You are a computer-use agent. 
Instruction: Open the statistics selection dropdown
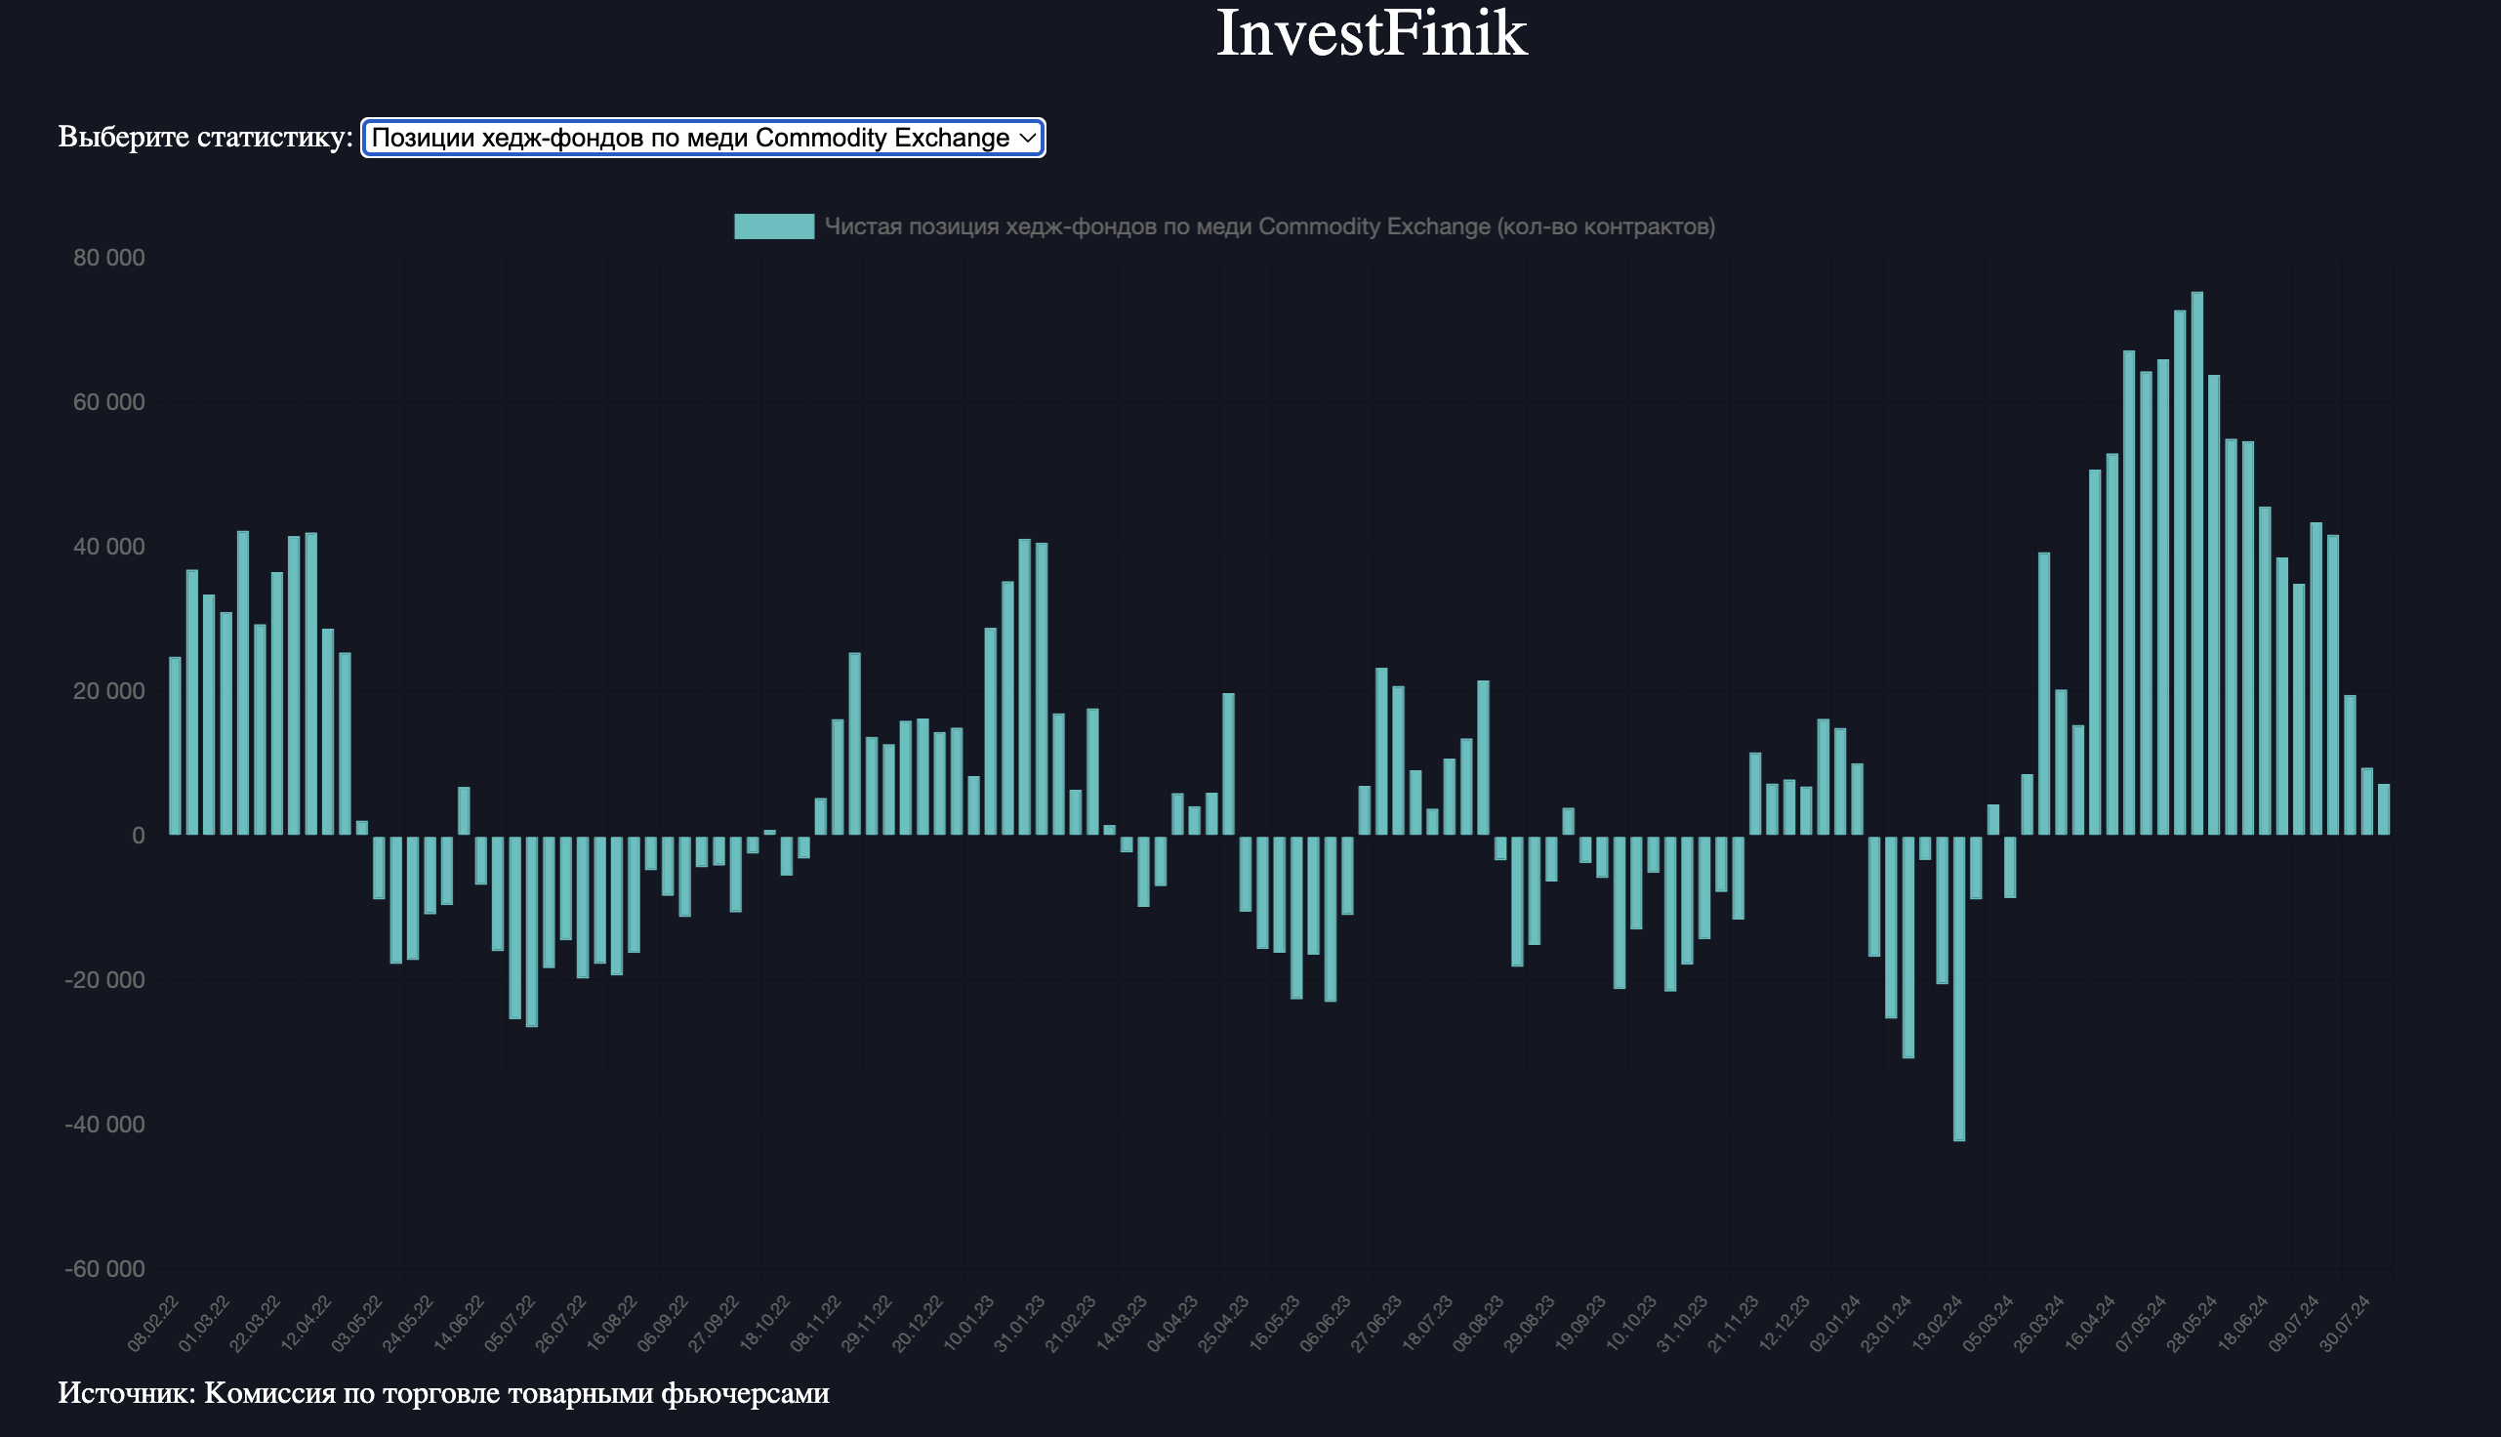pos(704,138)
